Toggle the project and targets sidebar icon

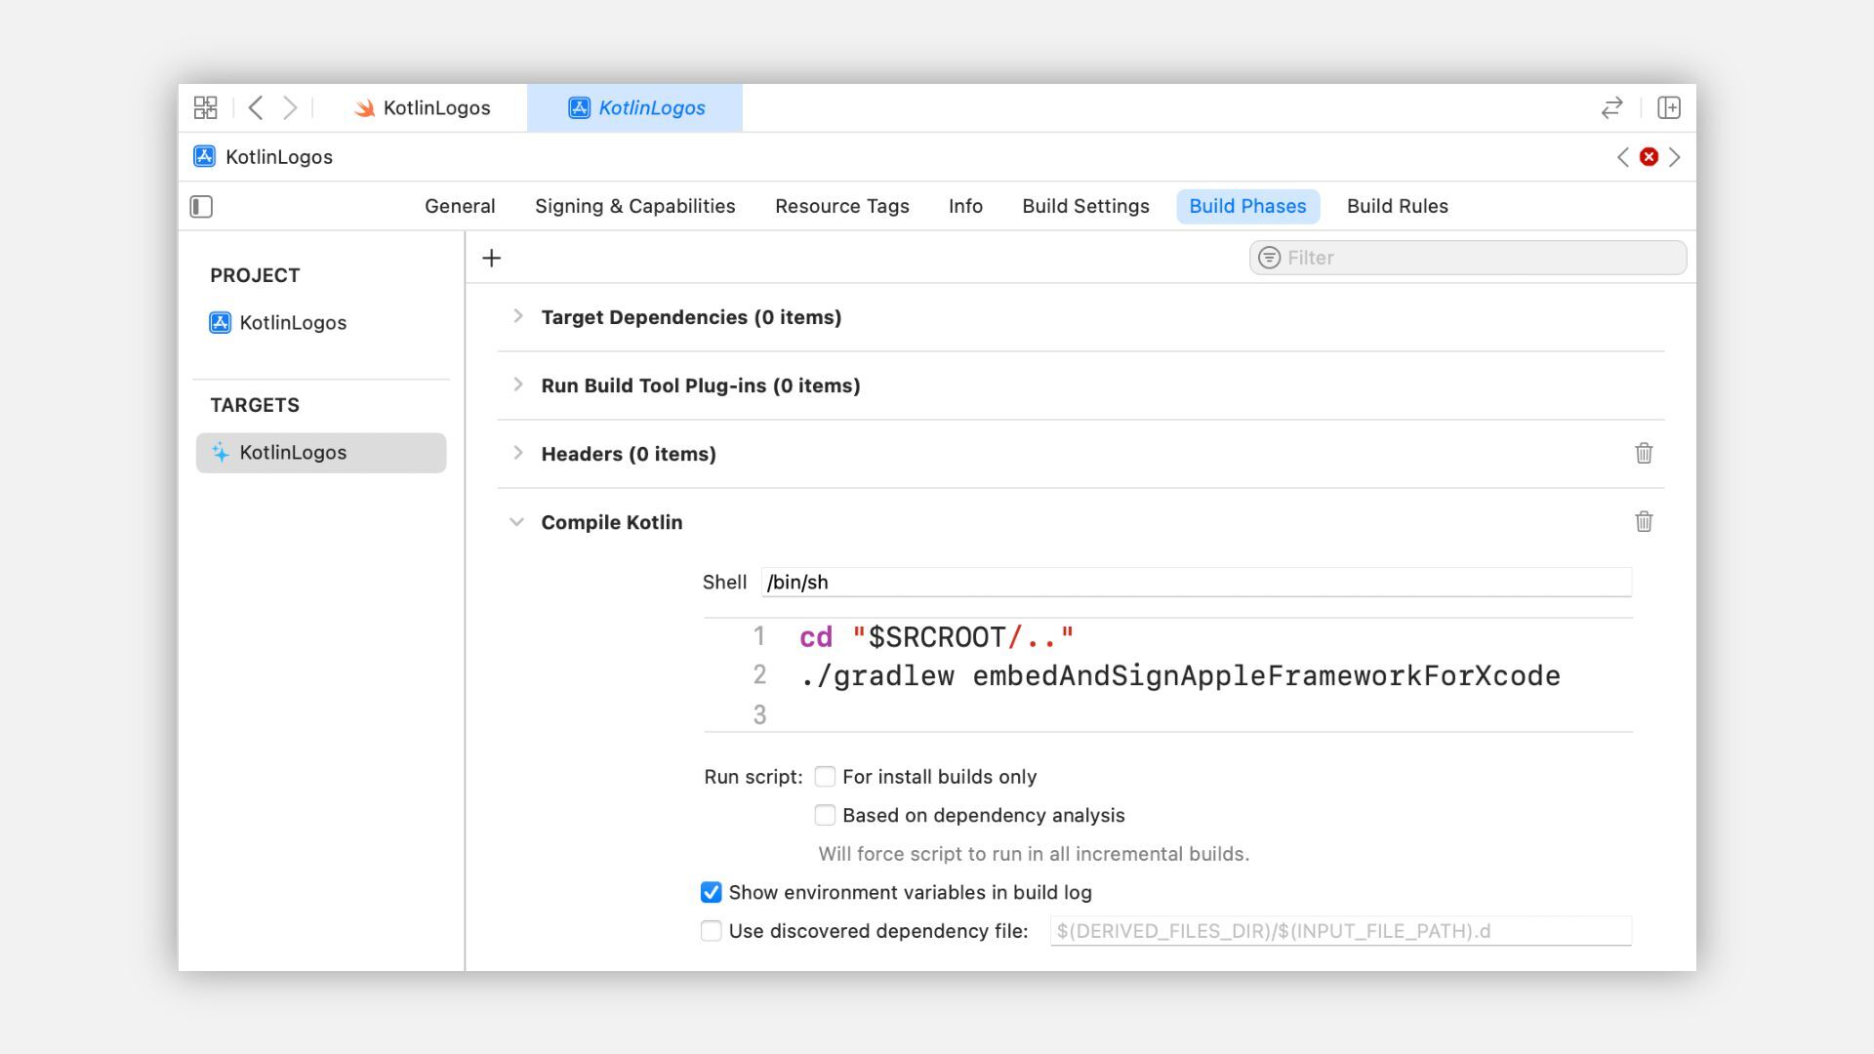[201, 206]
